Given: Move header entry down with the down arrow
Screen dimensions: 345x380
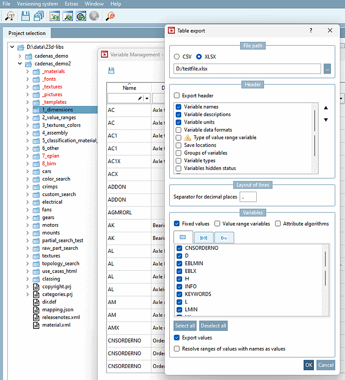Looking at the screenshot, I should [x=326, y=120].
